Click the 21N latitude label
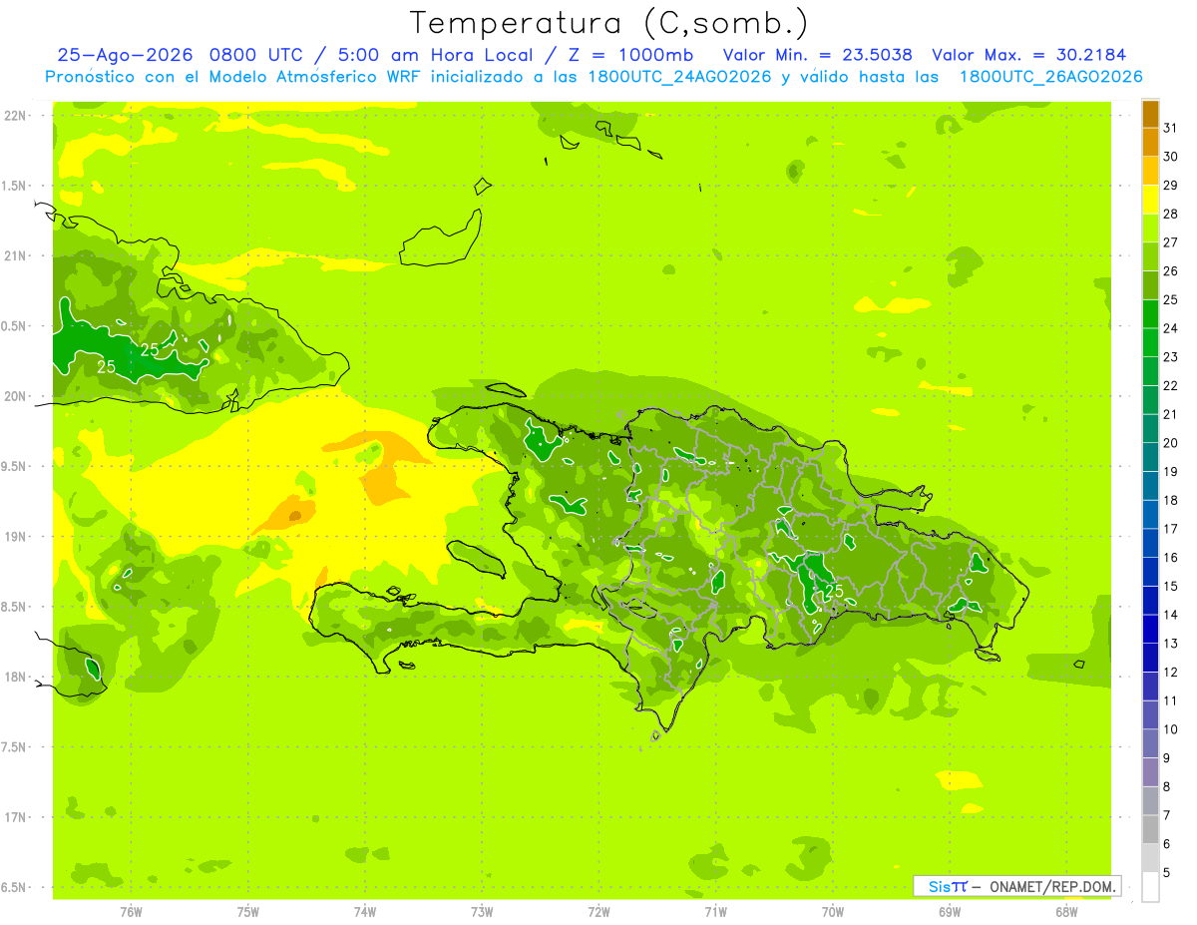 (15, 256)
